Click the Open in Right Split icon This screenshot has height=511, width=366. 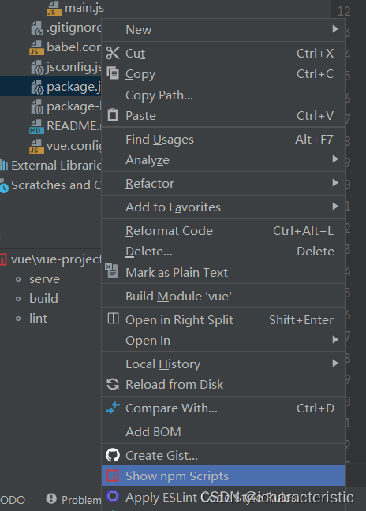[x=113, y=318]
